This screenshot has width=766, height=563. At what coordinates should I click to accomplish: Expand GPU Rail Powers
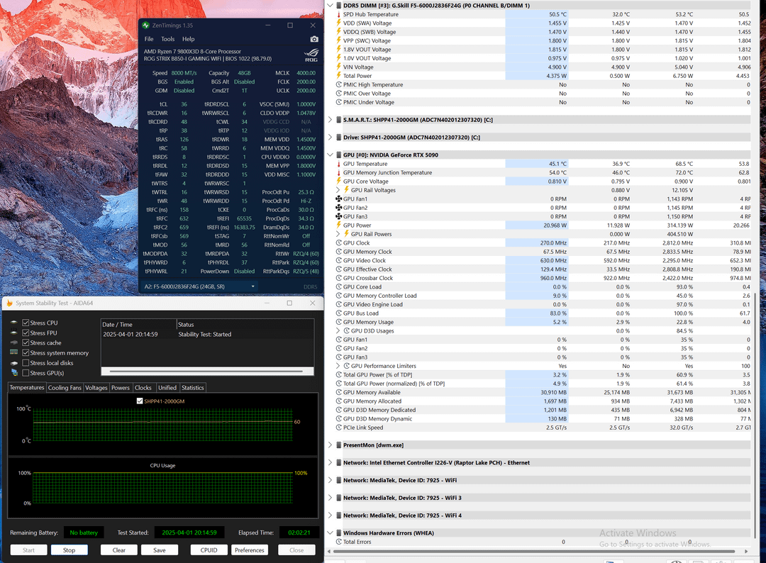tap(338, 235)
